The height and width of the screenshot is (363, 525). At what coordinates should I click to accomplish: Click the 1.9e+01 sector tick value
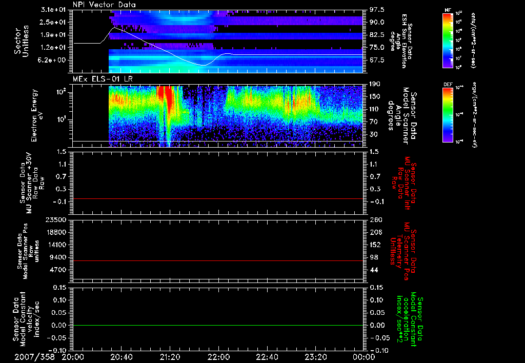pyautogui.click(x=53, y=35)
